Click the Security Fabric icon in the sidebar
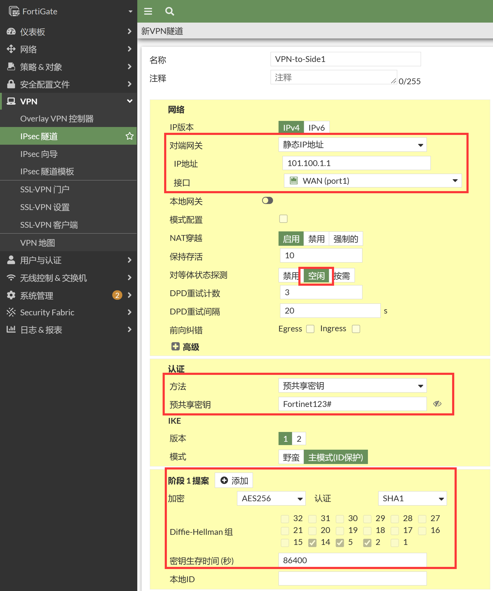Viewport: 493px width, 591px height. tap(11, 312)
